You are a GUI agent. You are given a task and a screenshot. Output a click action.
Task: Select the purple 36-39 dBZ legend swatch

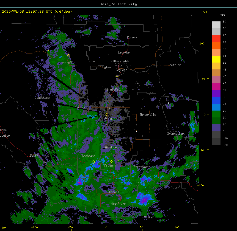pos(216,94)
